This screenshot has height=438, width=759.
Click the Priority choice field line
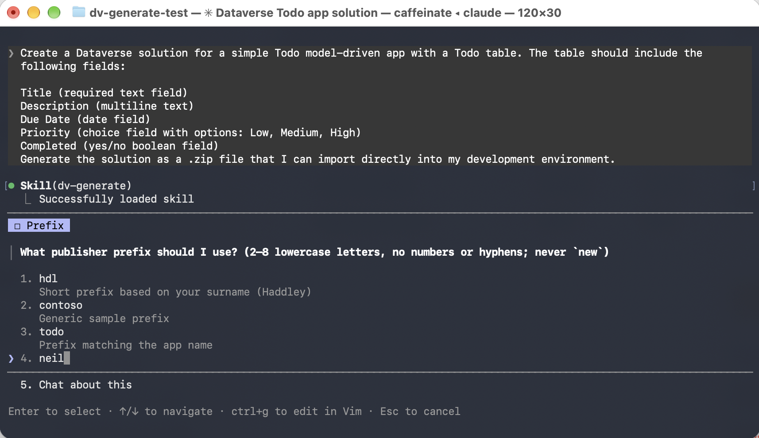coord(191,133)
